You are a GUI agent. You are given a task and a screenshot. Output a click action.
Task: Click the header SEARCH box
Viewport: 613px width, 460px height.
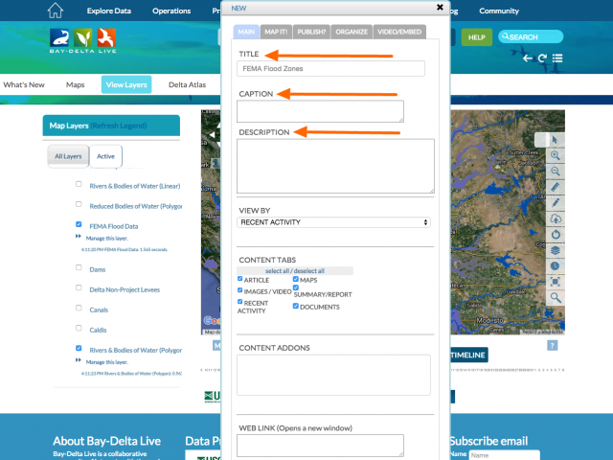531,36
